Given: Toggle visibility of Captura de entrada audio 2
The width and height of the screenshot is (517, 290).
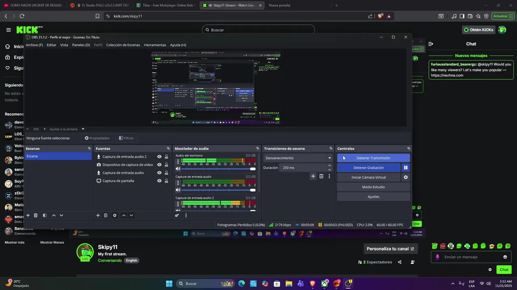Looking at the screenshot, I should point(160,157).
